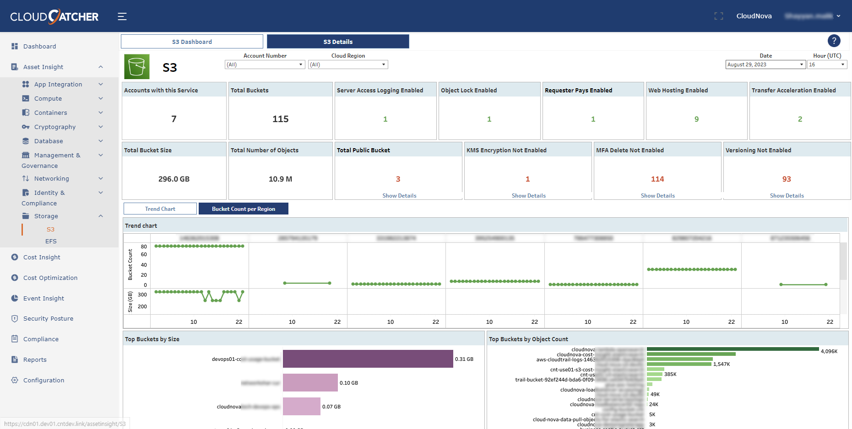
Task: Show Details for Versioning Not Enabled
Action: click(787, 196)
